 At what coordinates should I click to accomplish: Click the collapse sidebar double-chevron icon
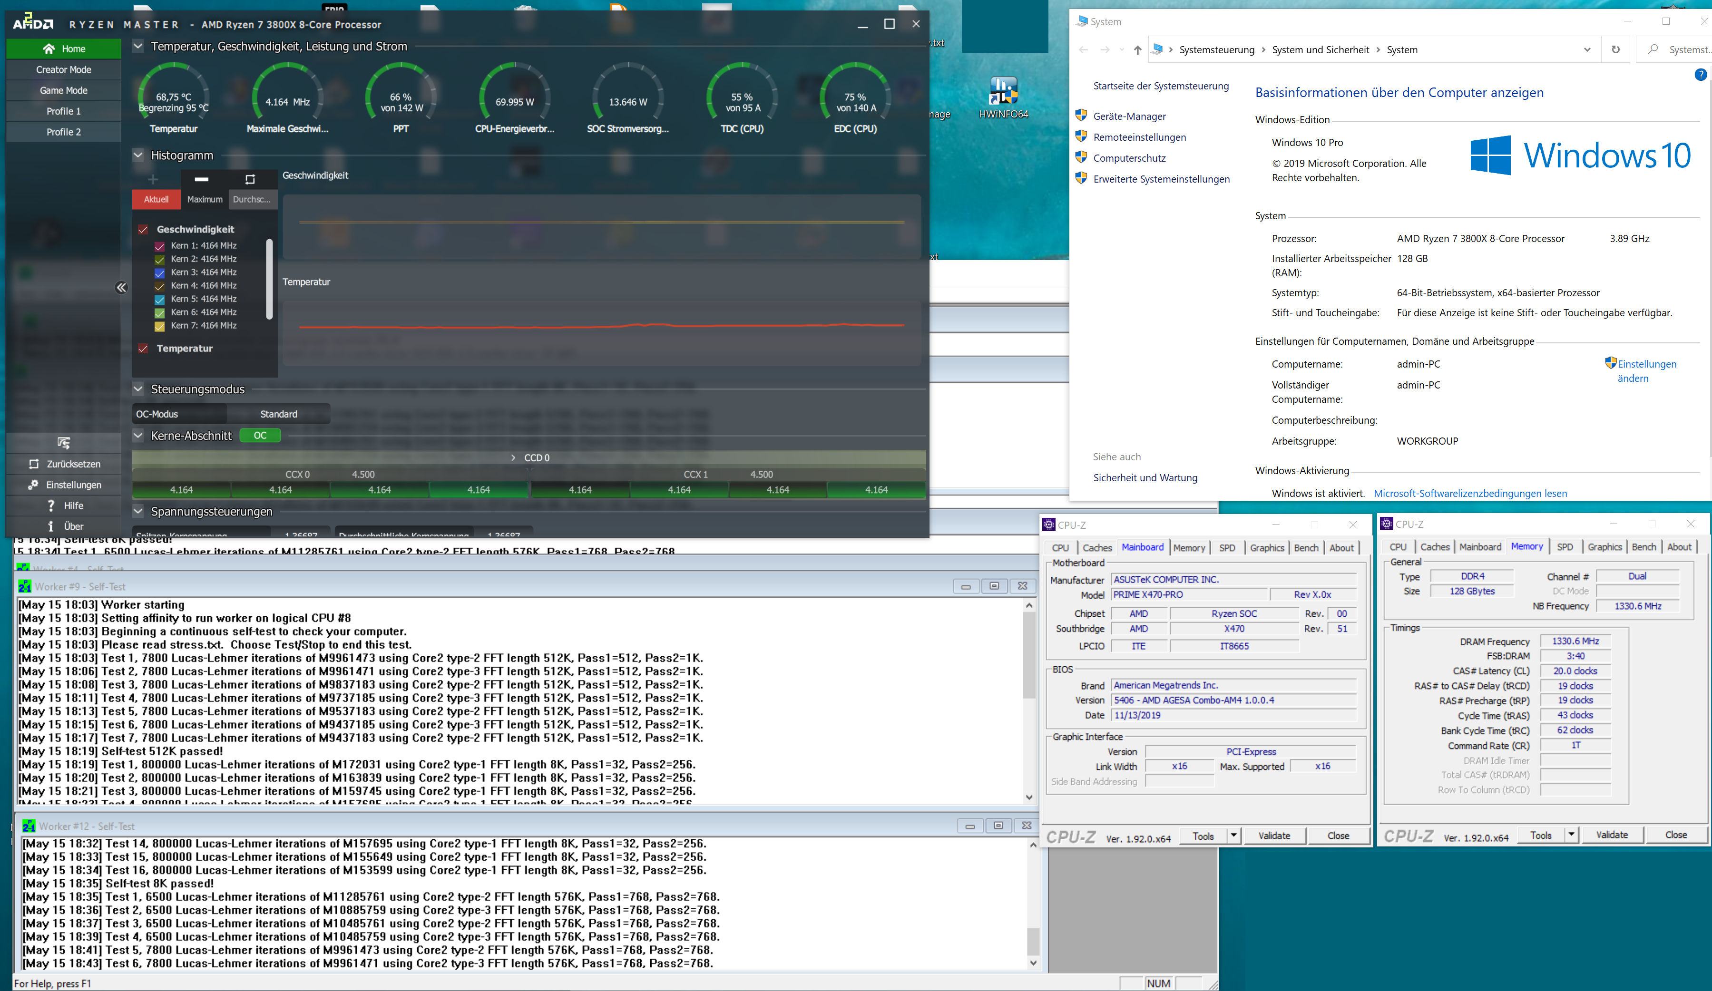121,287
